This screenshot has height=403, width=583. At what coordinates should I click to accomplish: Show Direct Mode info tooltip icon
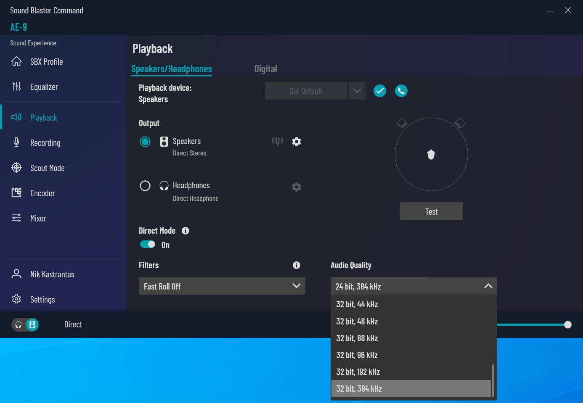point(185,231)
